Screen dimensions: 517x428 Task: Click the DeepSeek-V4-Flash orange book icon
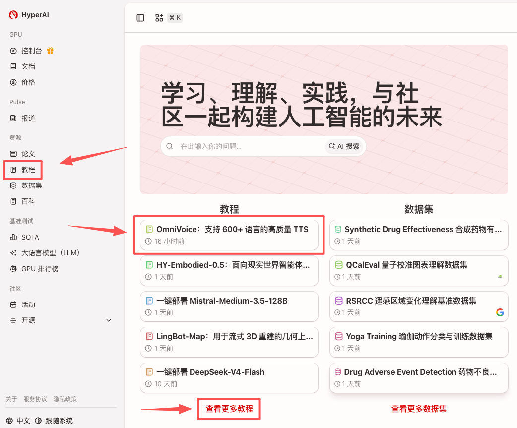click(x=149, y=372)
